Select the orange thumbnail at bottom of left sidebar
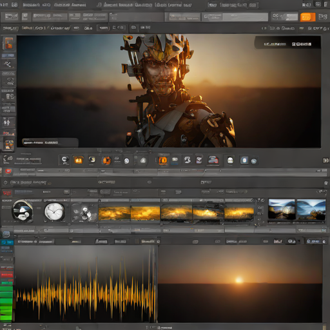 9,144
